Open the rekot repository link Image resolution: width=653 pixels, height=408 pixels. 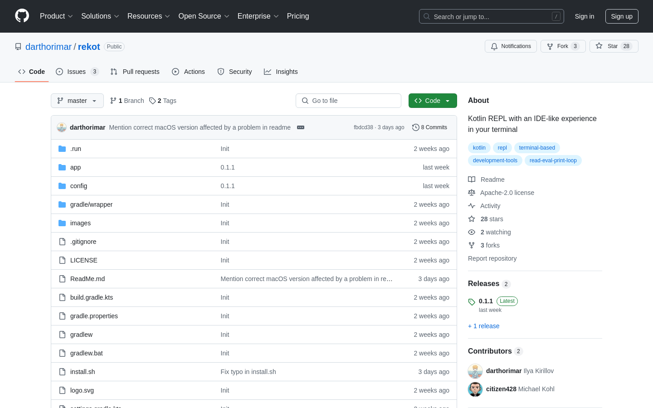click(89, 47)
